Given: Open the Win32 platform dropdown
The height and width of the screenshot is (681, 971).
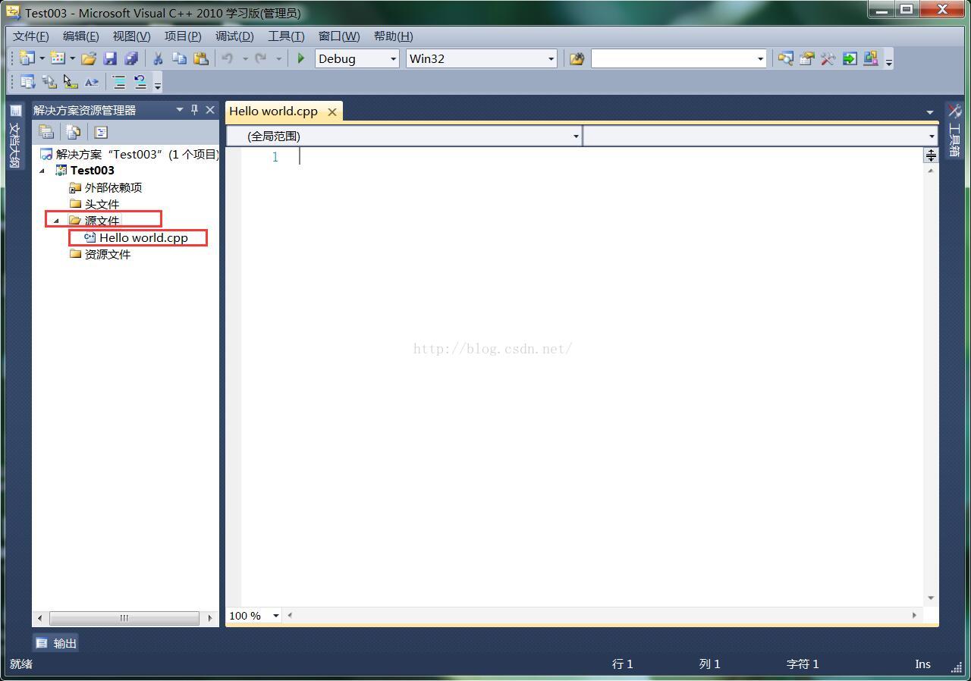Looking at the screenshot, I should coord(551,58).
